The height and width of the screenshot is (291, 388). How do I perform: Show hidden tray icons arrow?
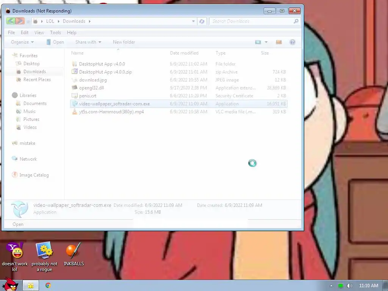(331, 286)
